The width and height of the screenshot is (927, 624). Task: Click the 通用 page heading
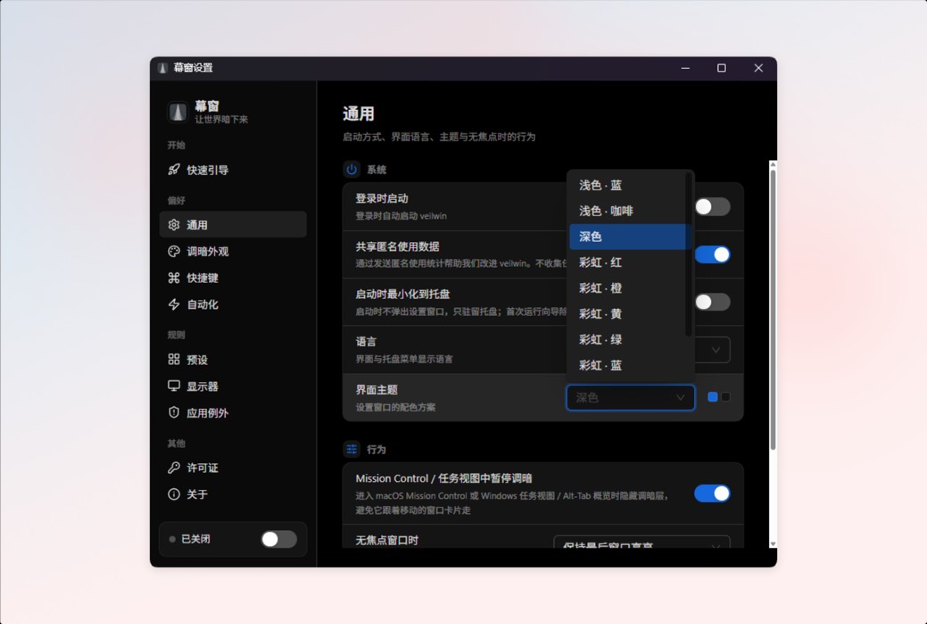point(358,113)
